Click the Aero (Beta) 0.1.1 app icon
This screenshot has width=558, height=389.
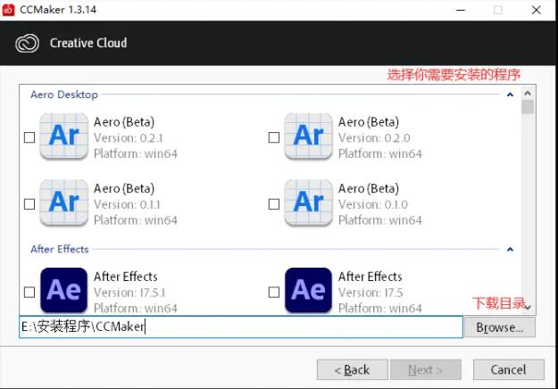coord(63,203)
